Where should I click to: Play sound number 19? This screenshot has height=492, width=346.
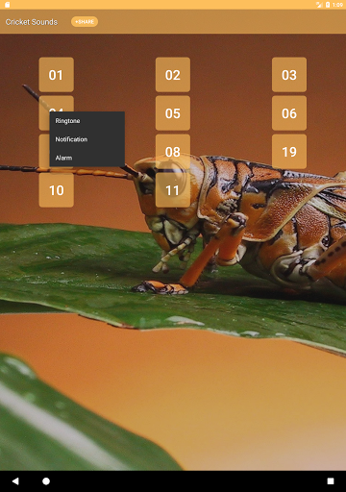point(289,152)
